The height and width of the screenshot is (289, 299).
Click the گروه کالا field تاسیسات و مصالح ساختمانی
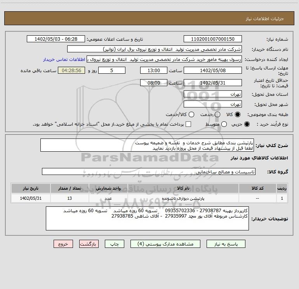tap(149, 171)
